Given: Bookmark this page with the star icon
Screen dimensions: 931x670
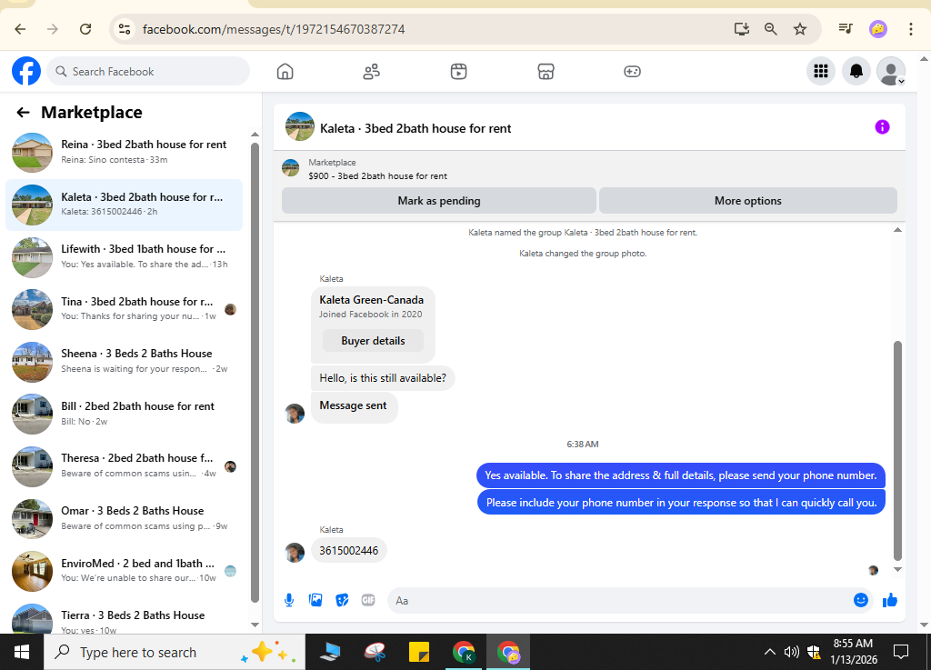Looking at the screenshot, I should 800,29.
